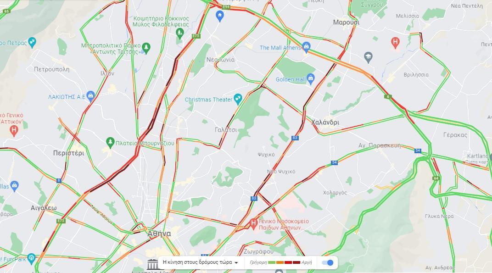Click the blue home pin marker
Viewport: 492px width, 273px height.
220,16
